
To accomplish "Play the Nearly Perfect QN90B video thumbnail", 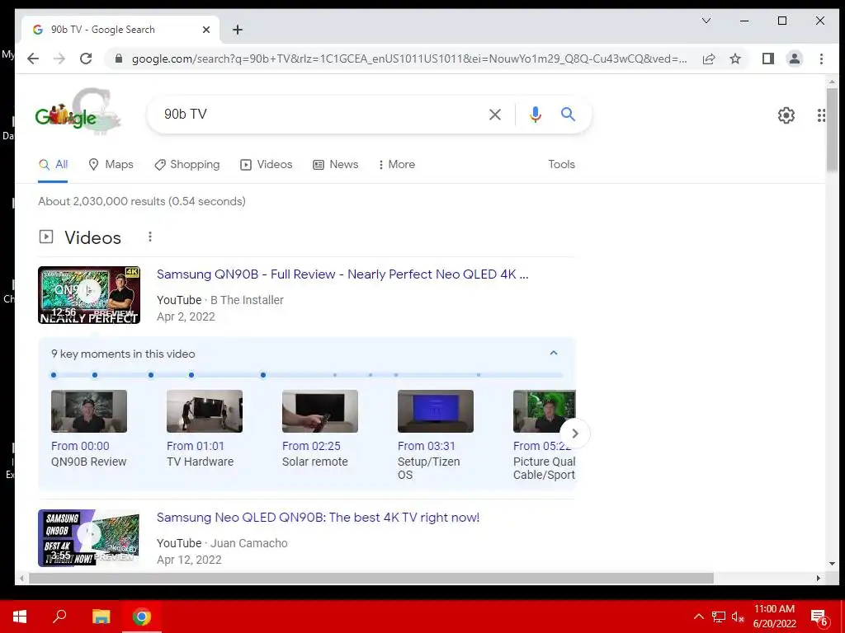I will [x=89, y=295].
